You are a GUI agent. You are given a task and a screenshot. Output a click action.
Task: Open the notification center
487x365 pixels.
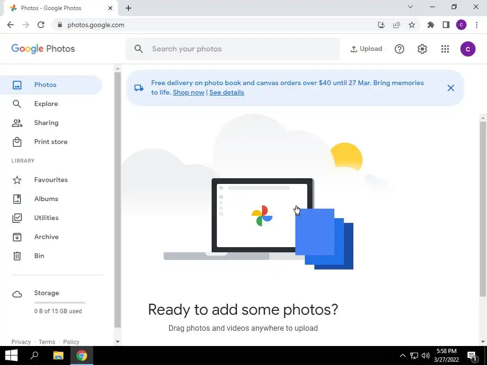click(x=472, y=355)
